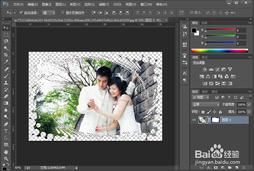Screen dimensions: 254x171
Task: Toggle type layer filter T icon
Action: (229, 97)
